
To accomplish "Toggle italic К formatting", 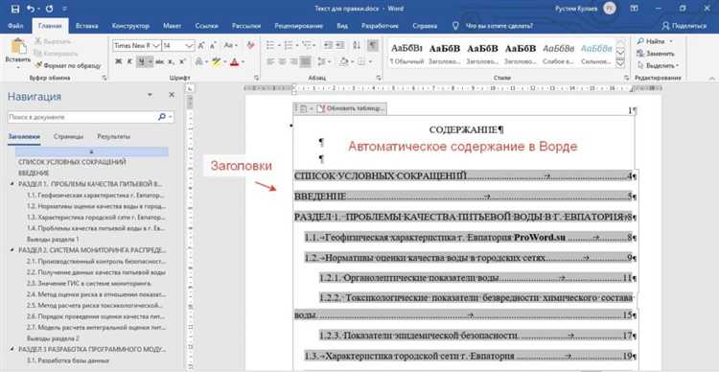I will click(x=129, y=61).
